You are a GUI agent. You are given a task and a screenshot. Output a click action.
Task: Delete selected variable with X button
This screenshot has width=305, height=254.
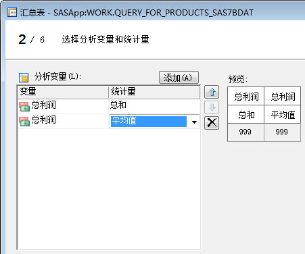coord(212,123)
